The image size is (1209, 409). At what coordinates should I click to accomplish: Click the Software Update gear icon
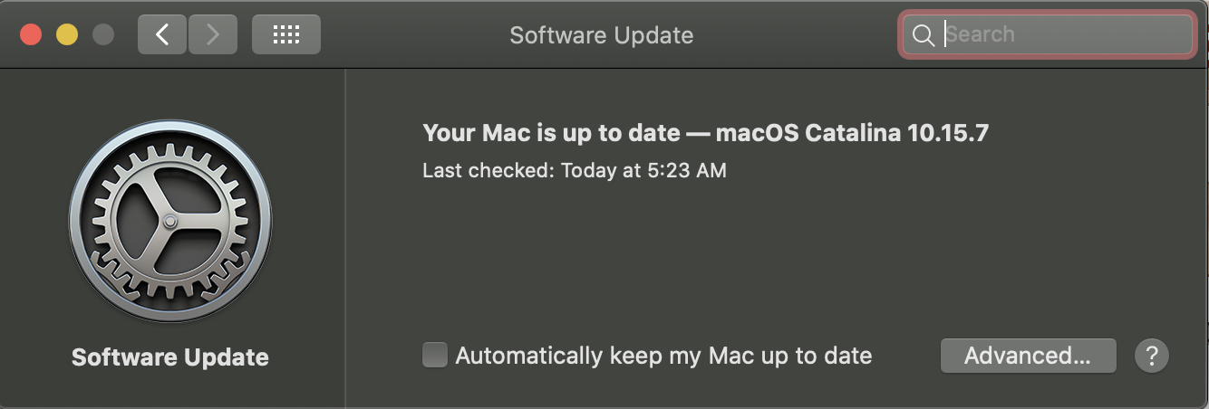[170, 221]
